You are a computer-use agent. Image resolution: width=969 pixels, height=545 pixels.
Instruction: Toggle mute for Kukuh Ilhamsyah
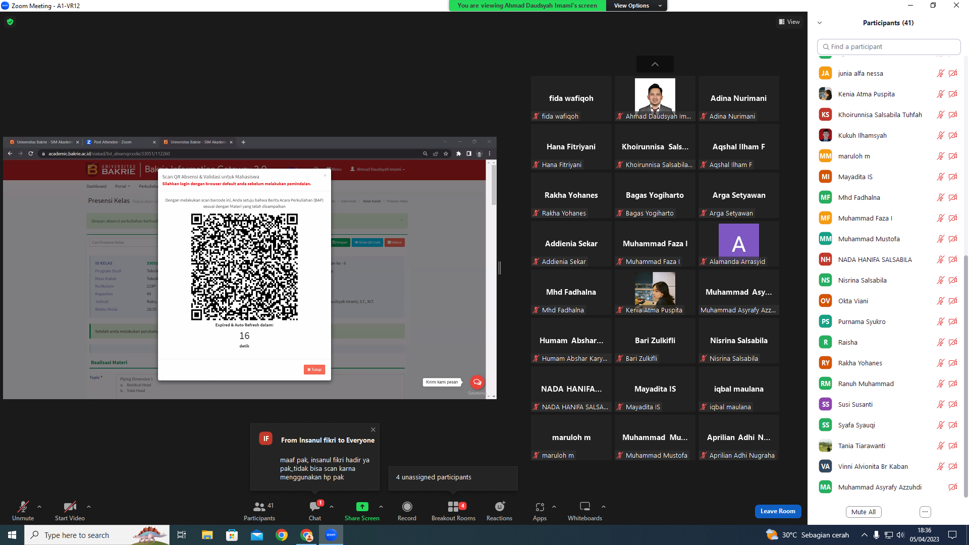click(940, 135)
